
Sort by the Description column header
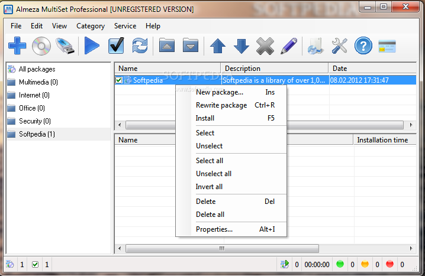click(275, 69)
